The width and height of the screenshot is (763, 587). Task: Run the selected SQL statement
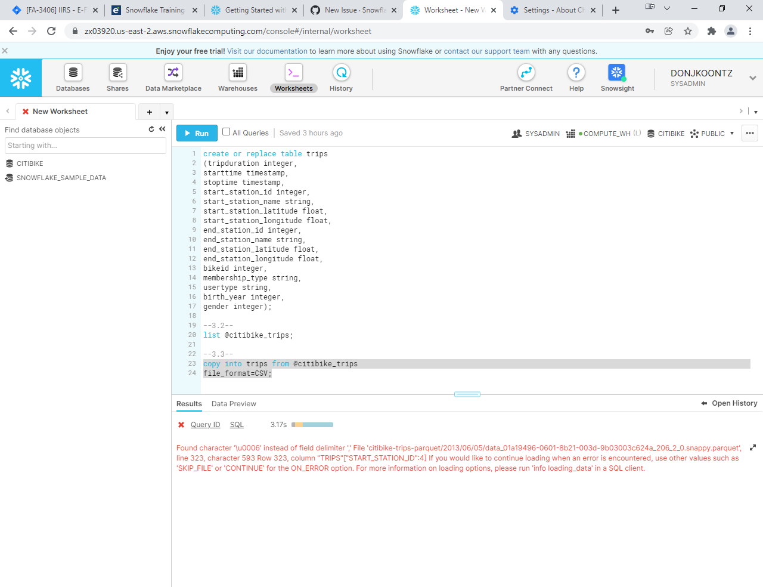coord(197,132)
